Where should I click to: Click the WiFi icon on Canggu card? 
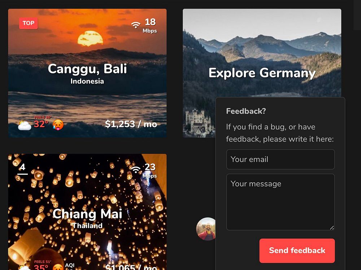pos(136,25)
